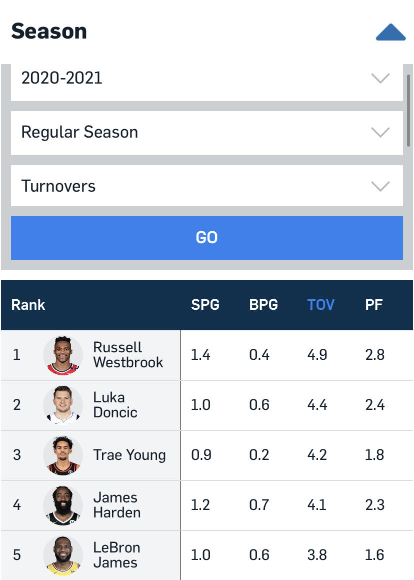The height and width of the screenshot is (580, 414).
Task: Click Russell Westbrook's headshot photo
Action: click(x=63, y=355)
